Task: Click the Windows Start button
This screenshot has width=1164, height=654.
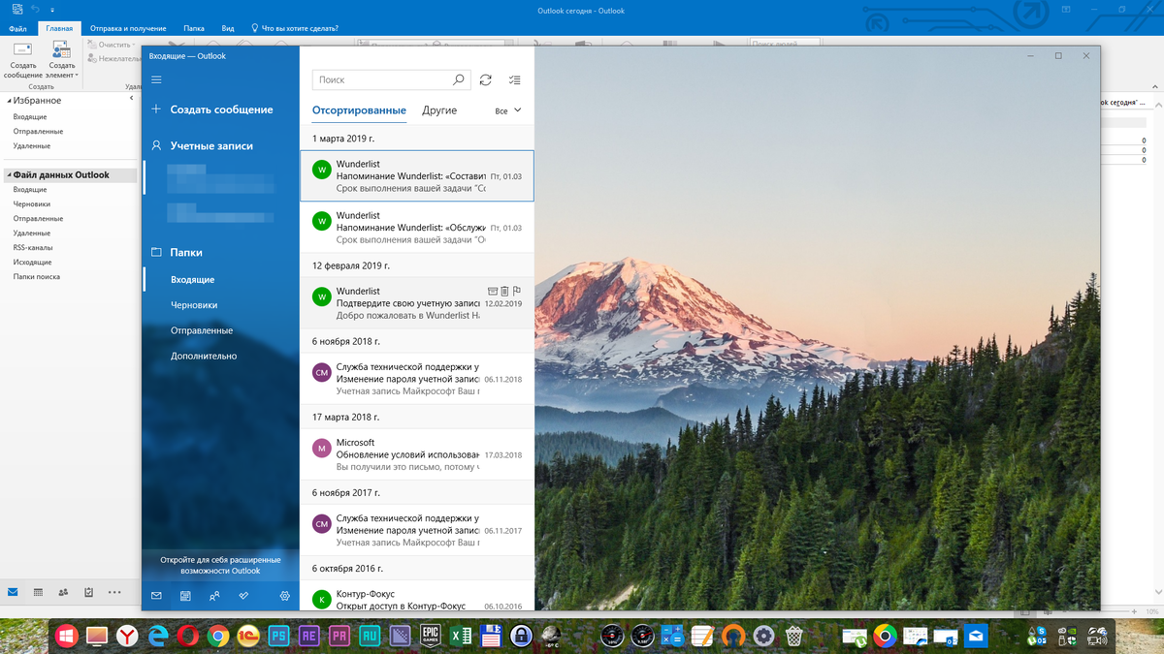Action: 66,636
